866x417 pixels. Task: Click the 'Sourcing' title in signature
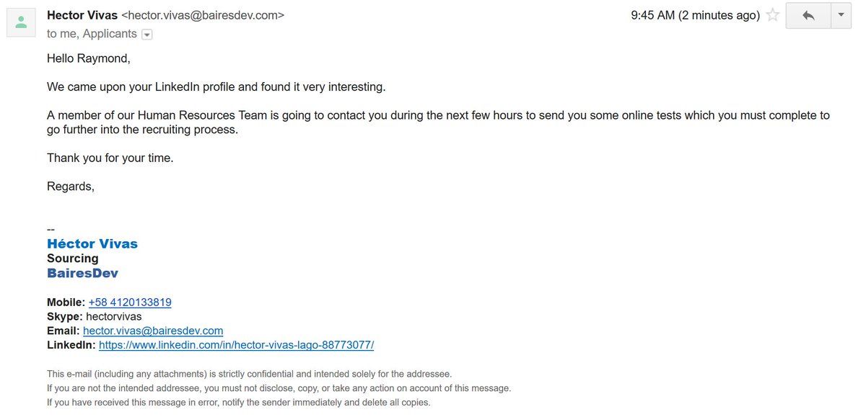tap(72, 259)
